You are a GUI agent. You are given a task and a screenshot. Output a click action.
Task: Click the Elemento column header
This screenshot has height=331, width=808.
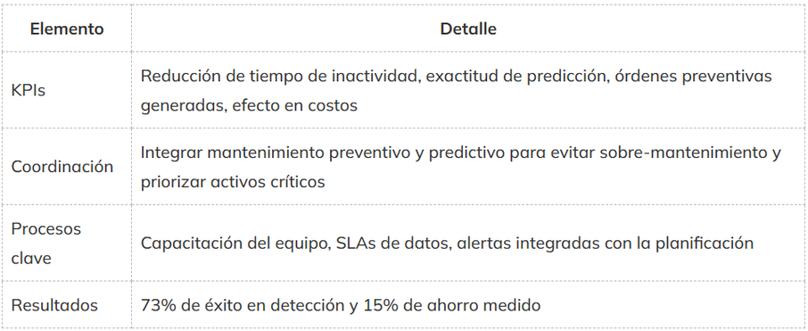coord(67,29)
